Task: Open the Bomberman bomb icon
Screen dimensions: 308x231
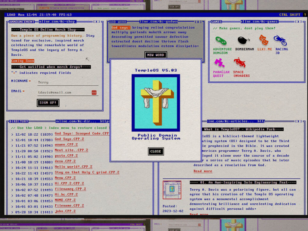Action: pyautogui.click(x=244, y=41)
